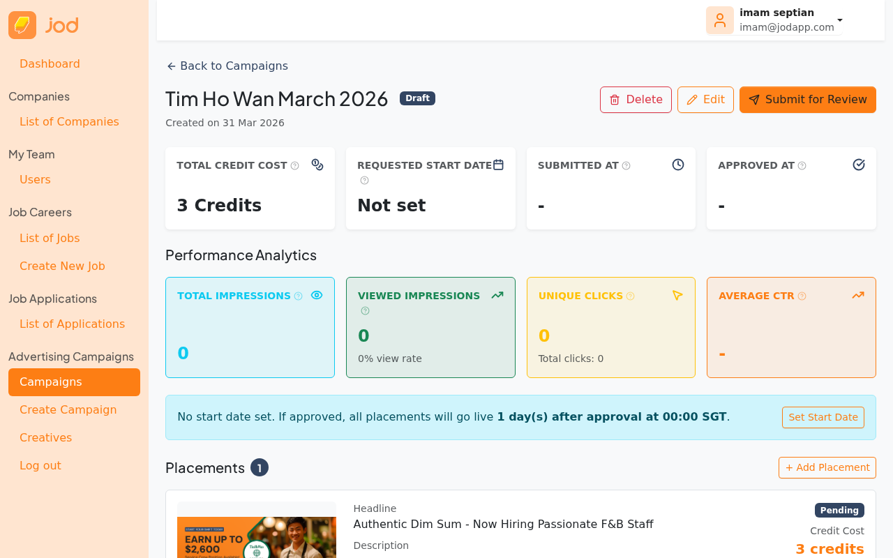Click help icon next to Total Credit Cost

[294, 166]
